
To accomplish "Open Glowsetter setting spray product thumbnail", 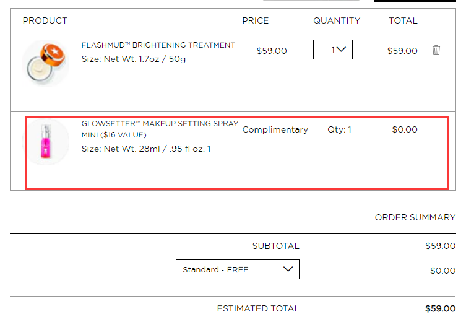I will tap(46, 142).
